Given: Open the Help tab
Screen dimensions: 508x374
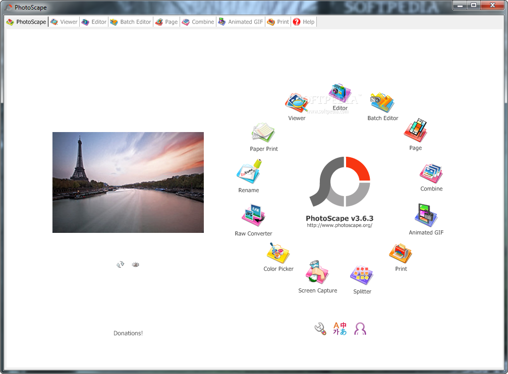Looking at the screenshot, I should pyautogui.click(x=304, y=22).
